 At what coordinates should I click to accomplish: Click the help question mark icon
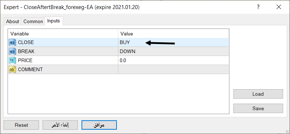coord(258,7)
